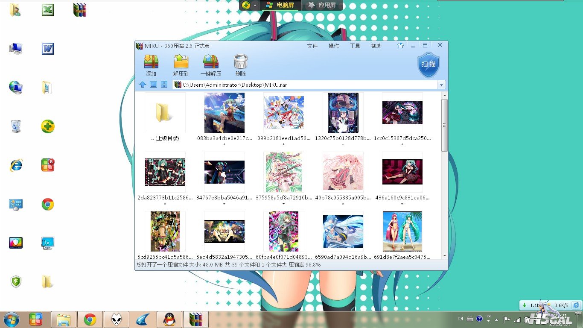Switch to the 应用屏 apps tab
583x328 pixels.
pos(323,5)
